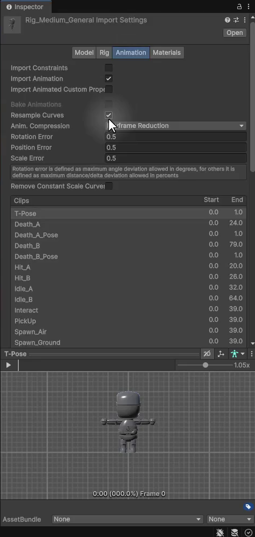This screenshot has height=537, width=255.
Task: Toggle the debug mode bug icon
Action: tap(220, 532)
